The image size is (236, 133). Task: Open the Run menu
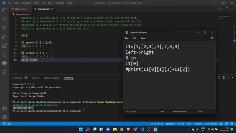click(x=50, y=3)
